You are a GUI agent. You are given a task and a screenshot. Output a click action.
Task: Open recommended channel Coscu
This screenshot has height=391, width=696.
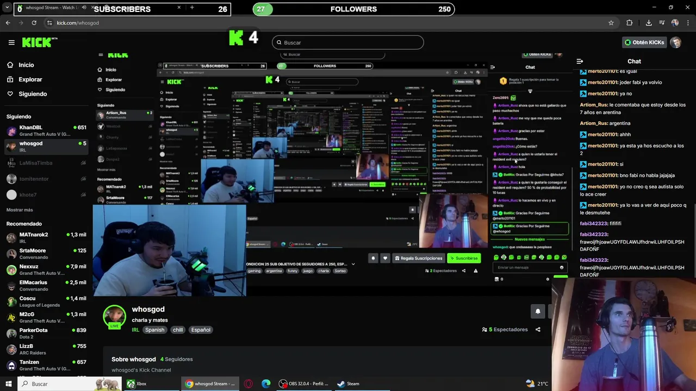point(46,301)
